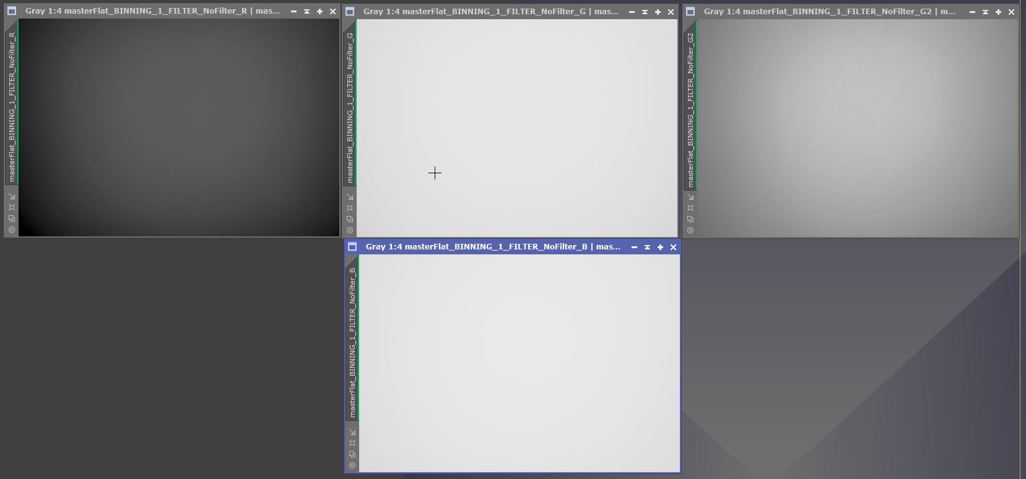
Task: Click concentric circle icon in NoFilter_R window
Action: pos(12,230)
